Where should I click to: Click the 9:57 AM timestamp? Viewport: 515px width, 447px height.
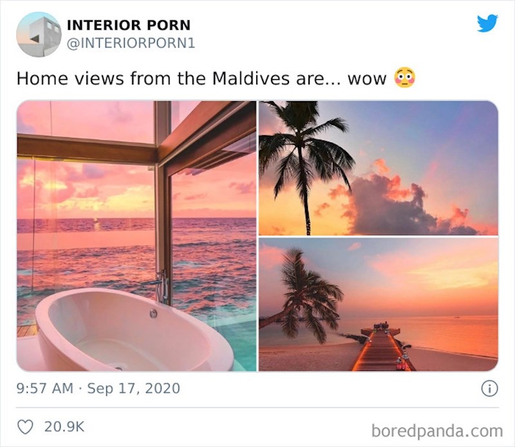click(x=44, y=388)
